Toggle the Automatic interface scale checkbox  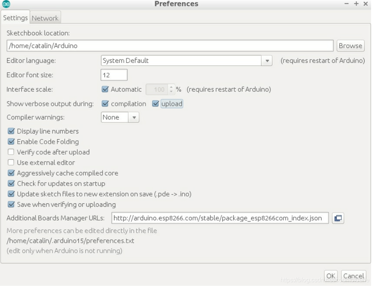pyautogui.click(x=106, y=90)
